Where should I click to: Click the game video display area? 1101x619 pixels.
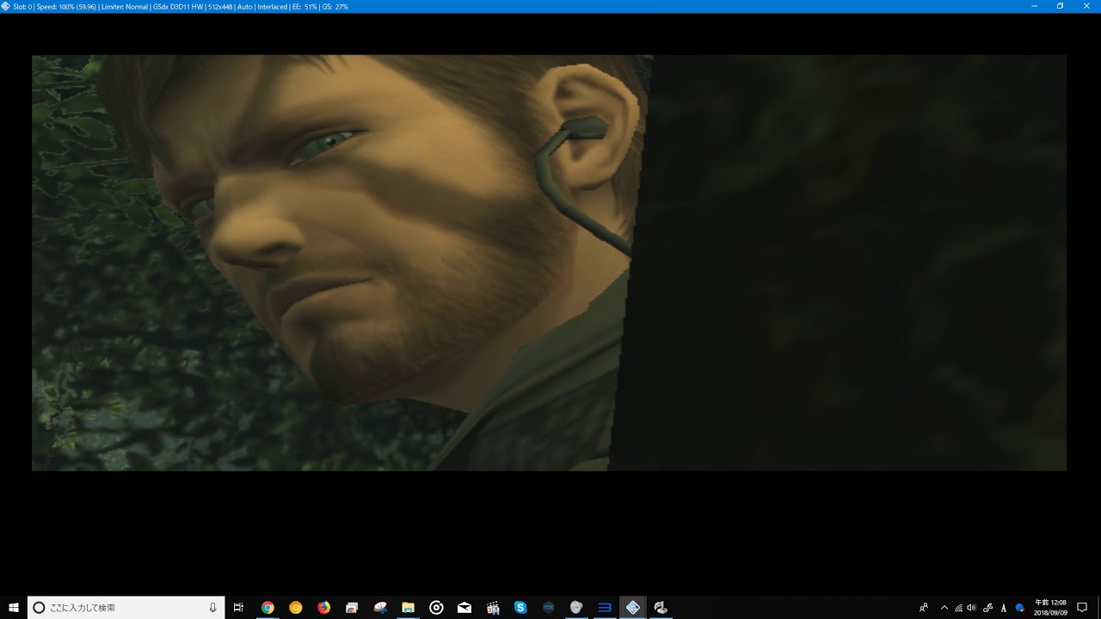tap(549, 262)
